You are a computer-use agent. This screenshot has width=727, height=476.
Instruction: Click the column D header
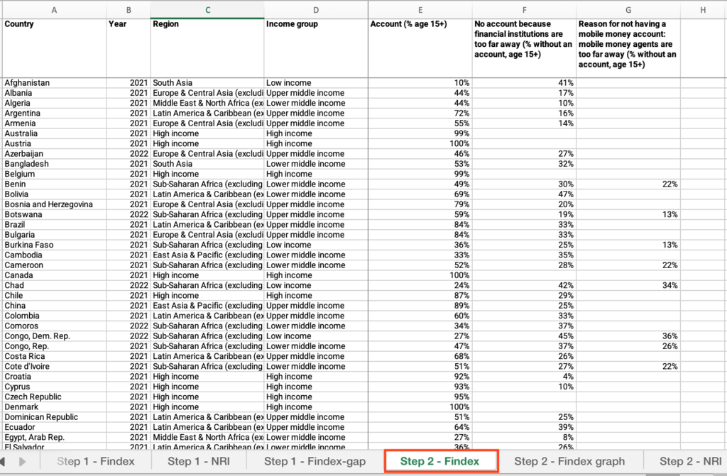316,10
